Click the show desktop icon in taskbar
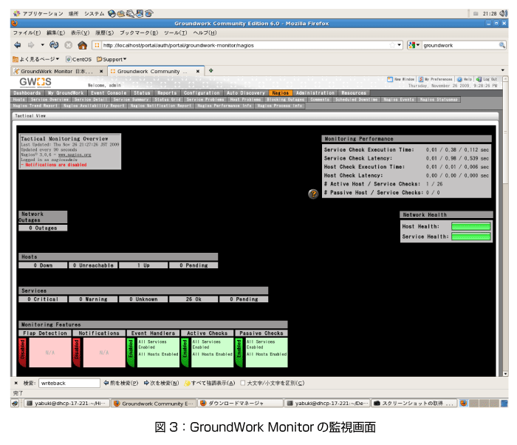The image size is (517, 445). (x=16, y=403)
